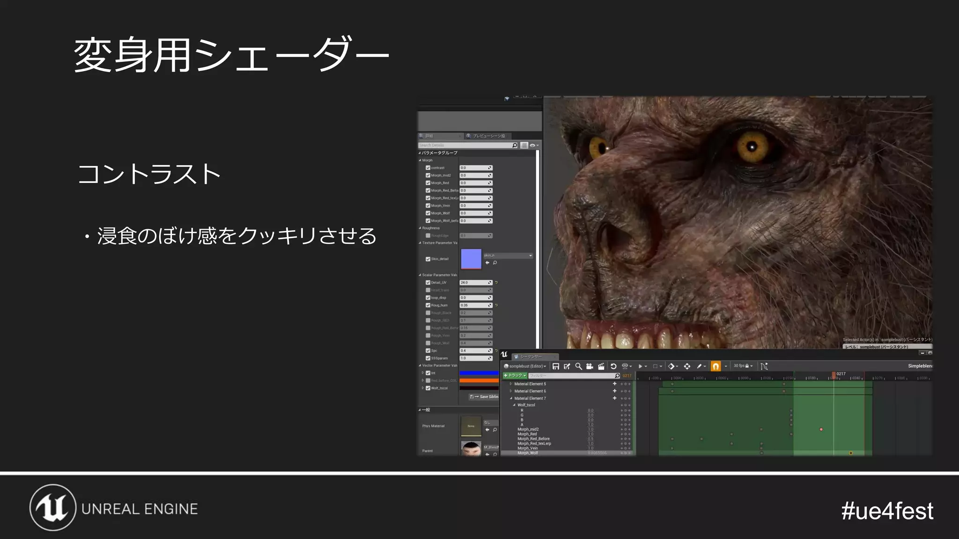Click the Sequencer transform box cross icon
Screen dimensions: 959x539
click(x=687, y=366)
